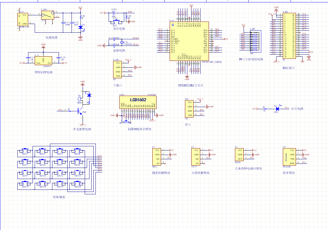Click KEY1 in the matrix keypad

coord(25,151)
